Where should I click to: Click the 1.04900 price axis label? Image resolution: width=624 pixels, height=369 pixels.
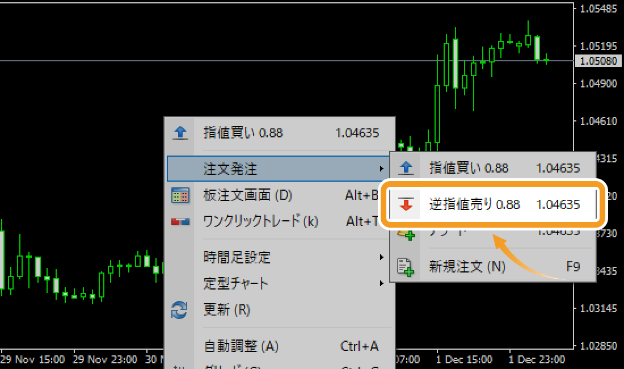point(598,83)
